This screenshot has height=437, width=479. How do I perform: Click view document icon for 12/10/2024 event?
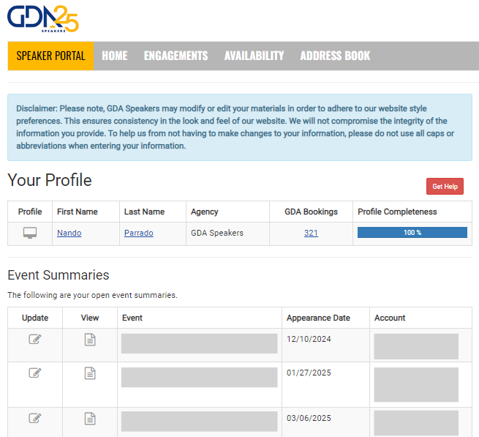point(90,340)
